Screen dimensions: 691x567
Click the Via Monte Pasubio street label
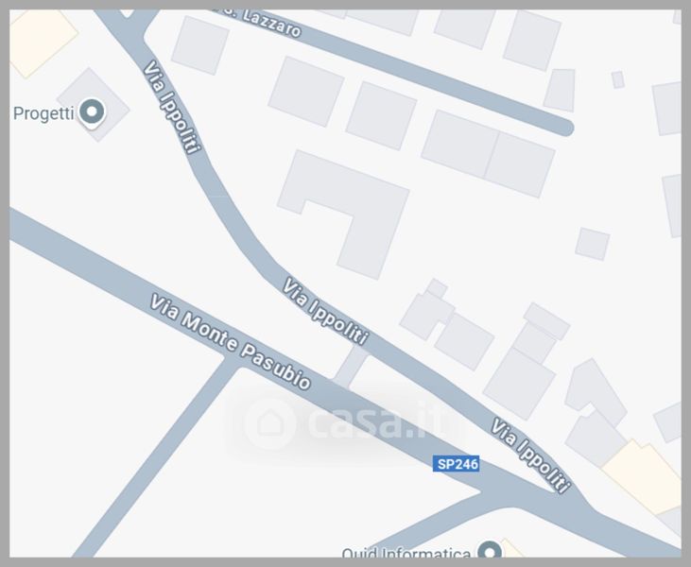point(231,342)
